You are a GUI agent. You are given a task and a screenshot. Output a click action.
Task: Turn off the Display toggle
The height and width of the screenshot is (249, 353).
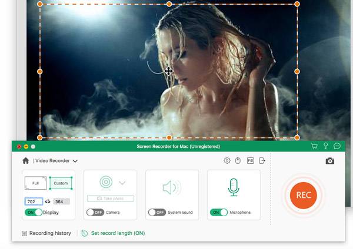coord(34,212)
